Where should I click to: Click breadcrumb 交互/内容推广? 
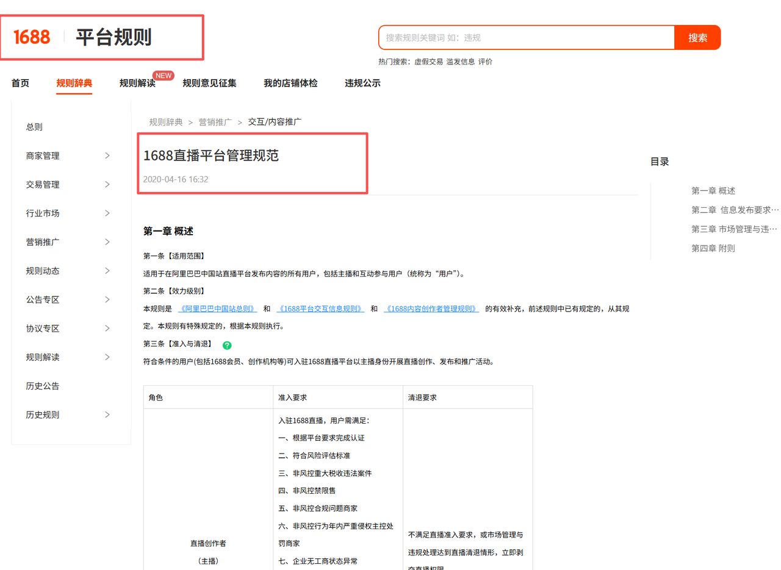pos(275,122)
